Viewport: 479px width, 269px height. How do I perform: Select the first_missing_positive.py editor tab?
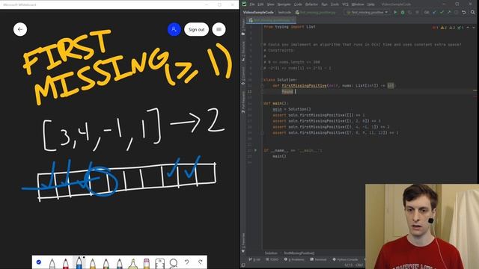[272, 20]
